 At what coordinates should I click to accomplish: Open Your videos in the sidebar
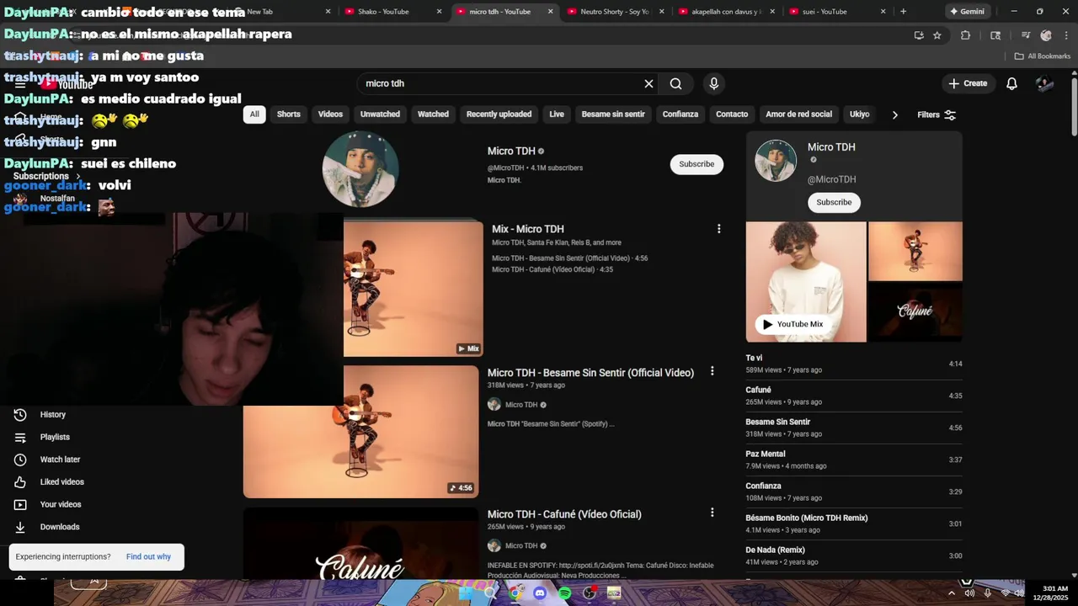61,504
